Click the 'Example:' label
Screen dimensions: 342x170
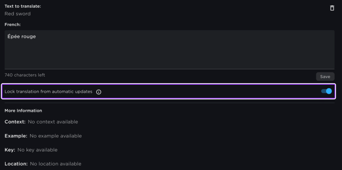pos(16,136)
